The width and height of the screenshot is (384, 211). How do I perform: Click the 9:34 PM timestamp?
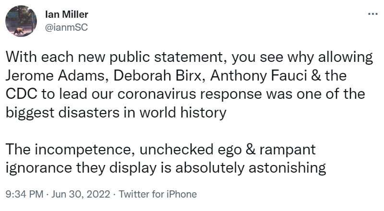coord(23,194)
